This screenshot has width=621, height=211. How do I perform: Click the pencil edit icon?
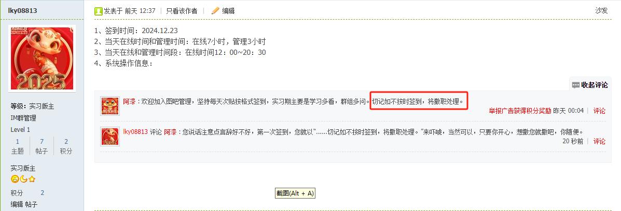[x=215, y=11]
